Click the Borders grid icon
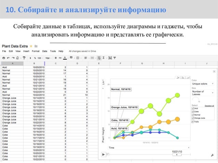 pos(78,58)
